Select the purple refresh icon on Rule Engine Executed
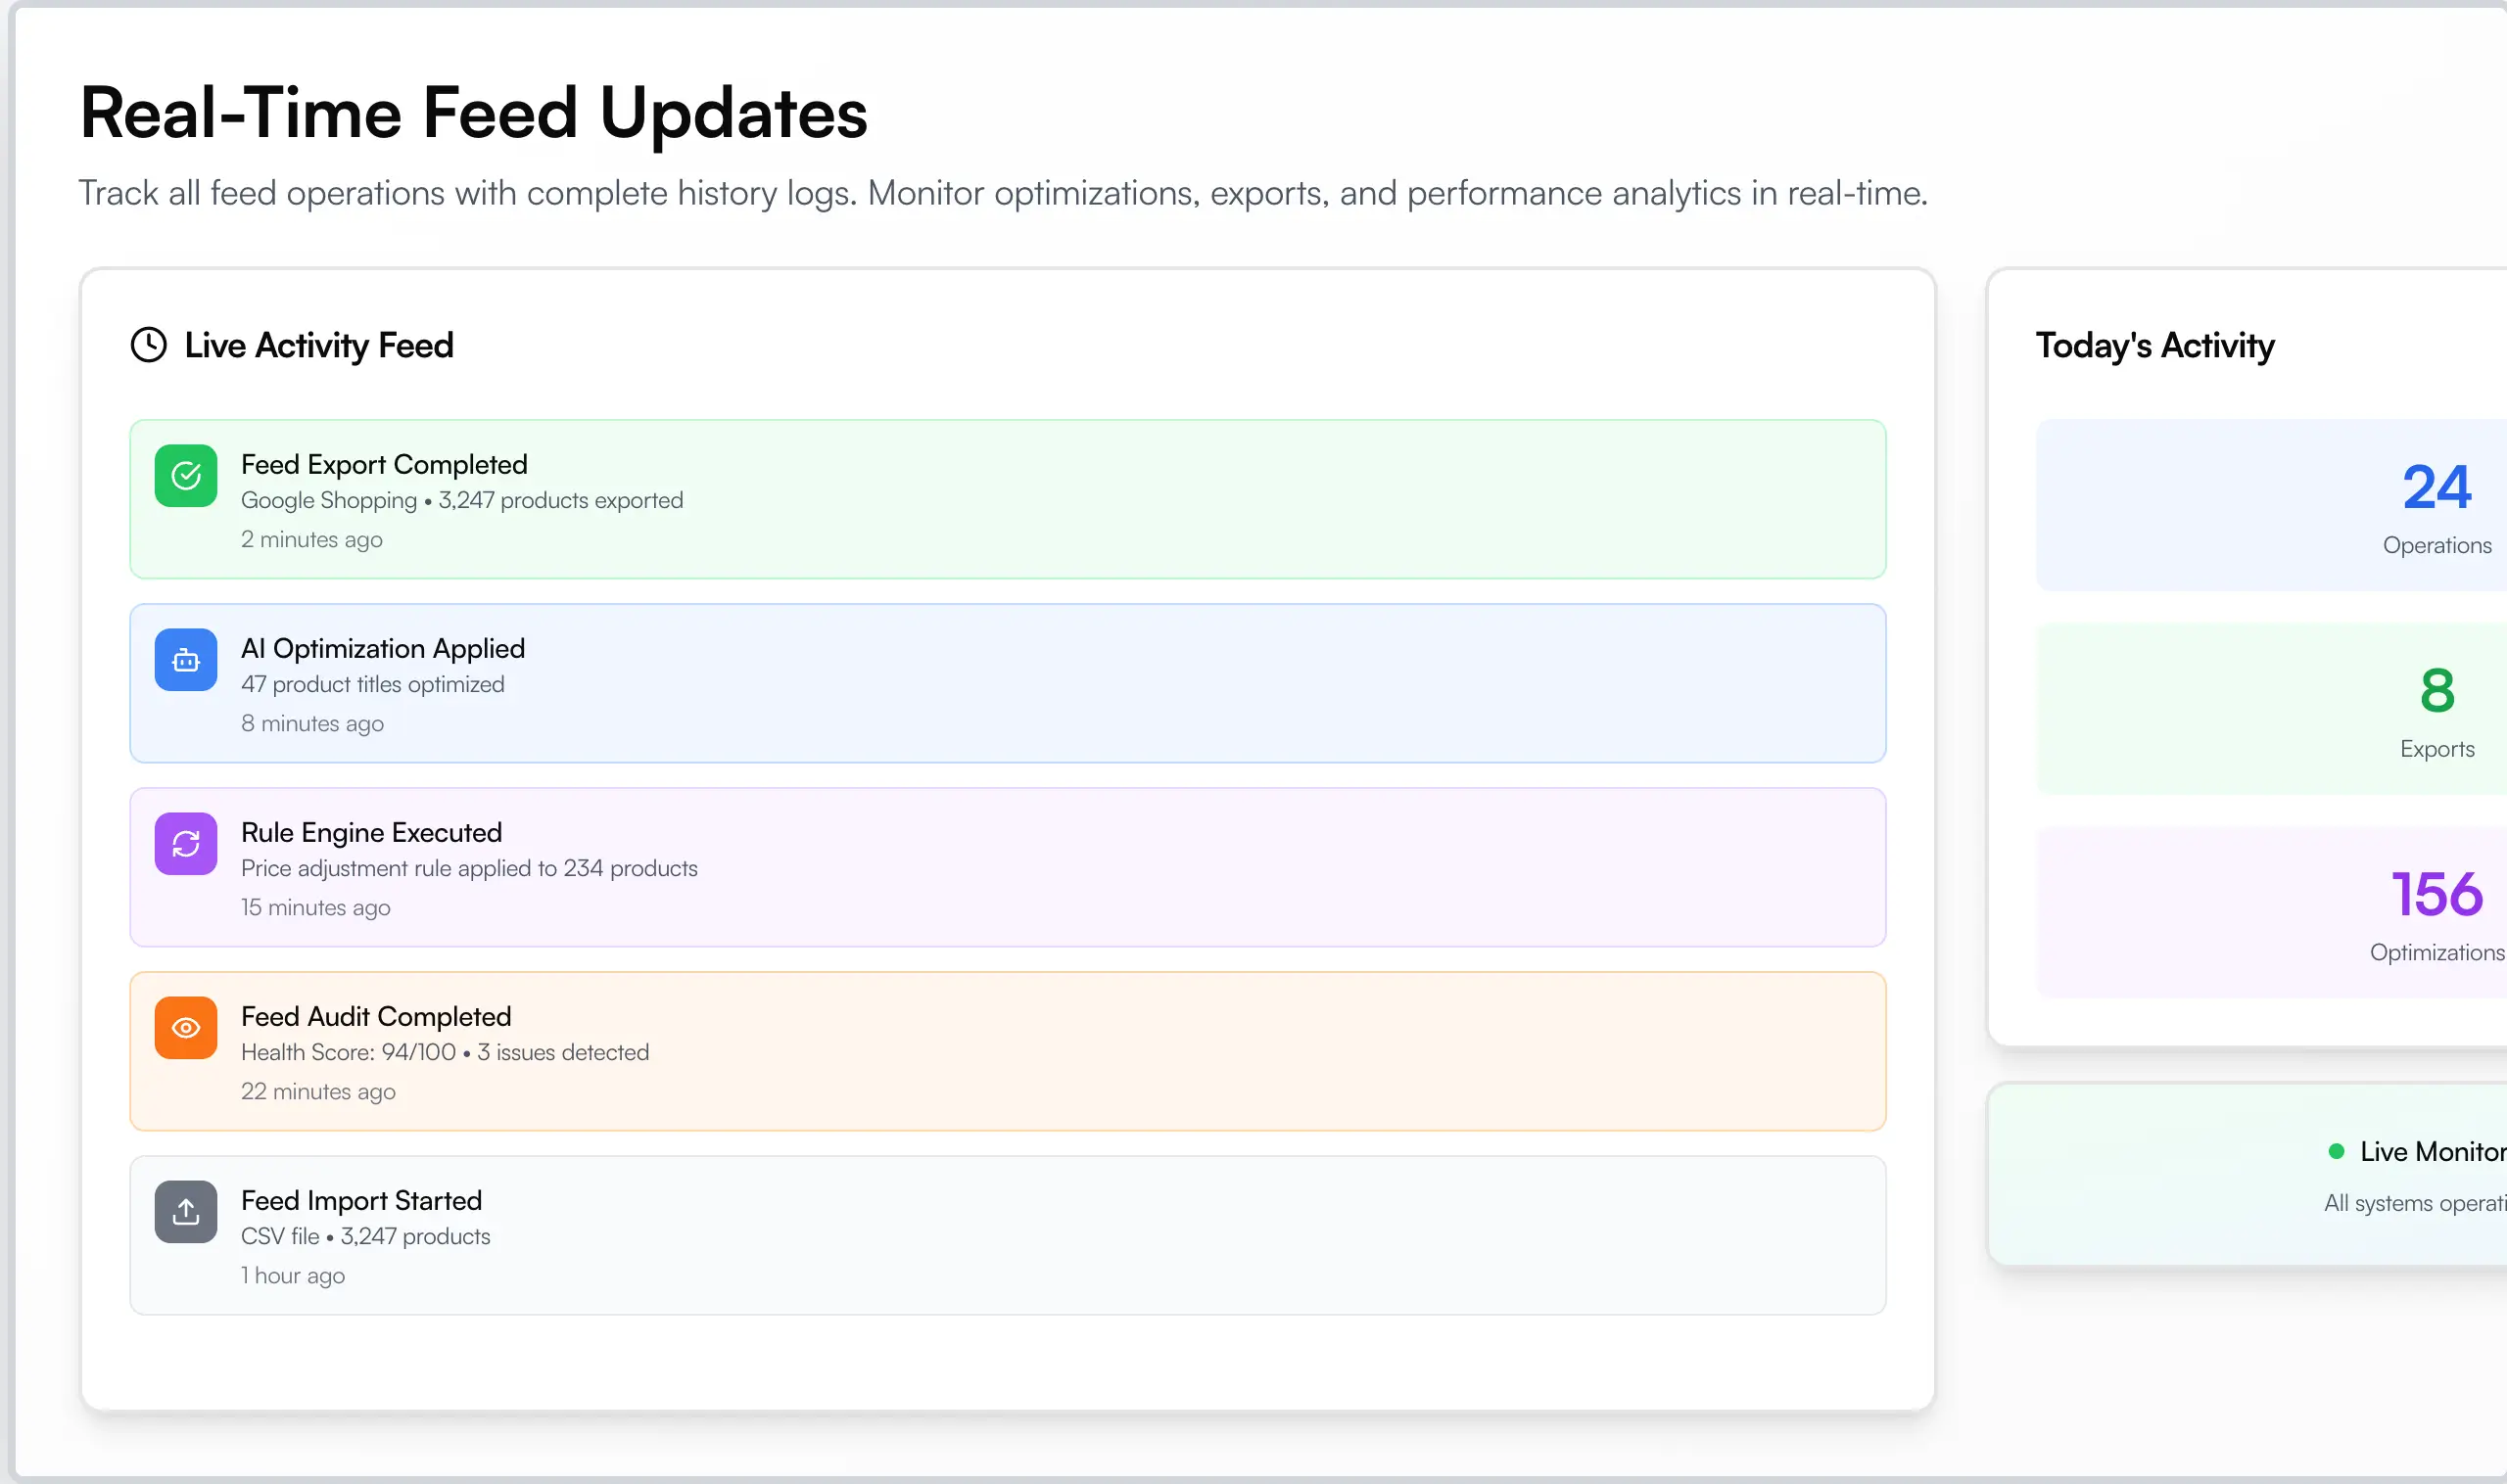2507x1484 pixels. [x=185, y=844]
